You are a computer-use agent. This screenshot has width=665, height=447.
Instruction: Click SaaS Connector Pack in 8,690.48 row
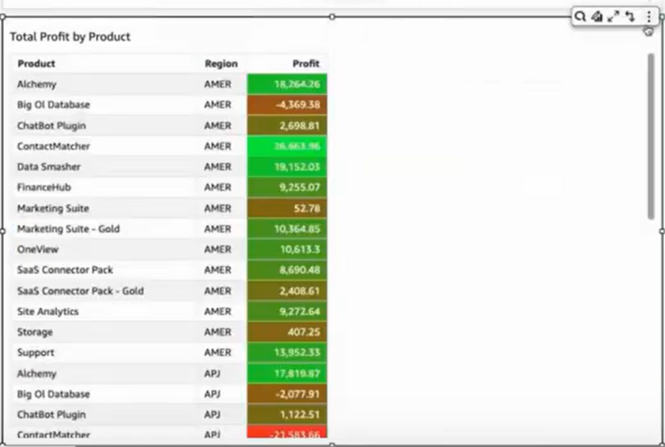[65, 270]
